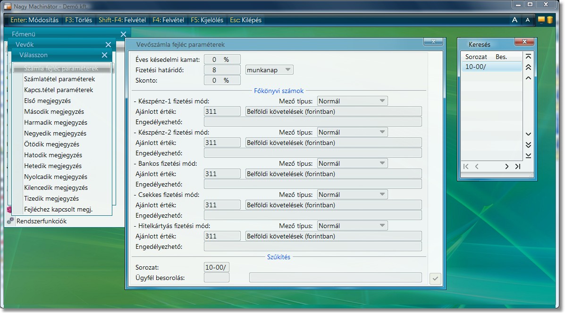Close the Keresés window
Screen dimensions: 565x314
coord(524,42)
